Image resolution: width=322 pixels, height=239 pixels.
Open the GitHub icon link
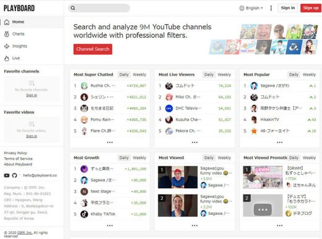click(14, 175)
